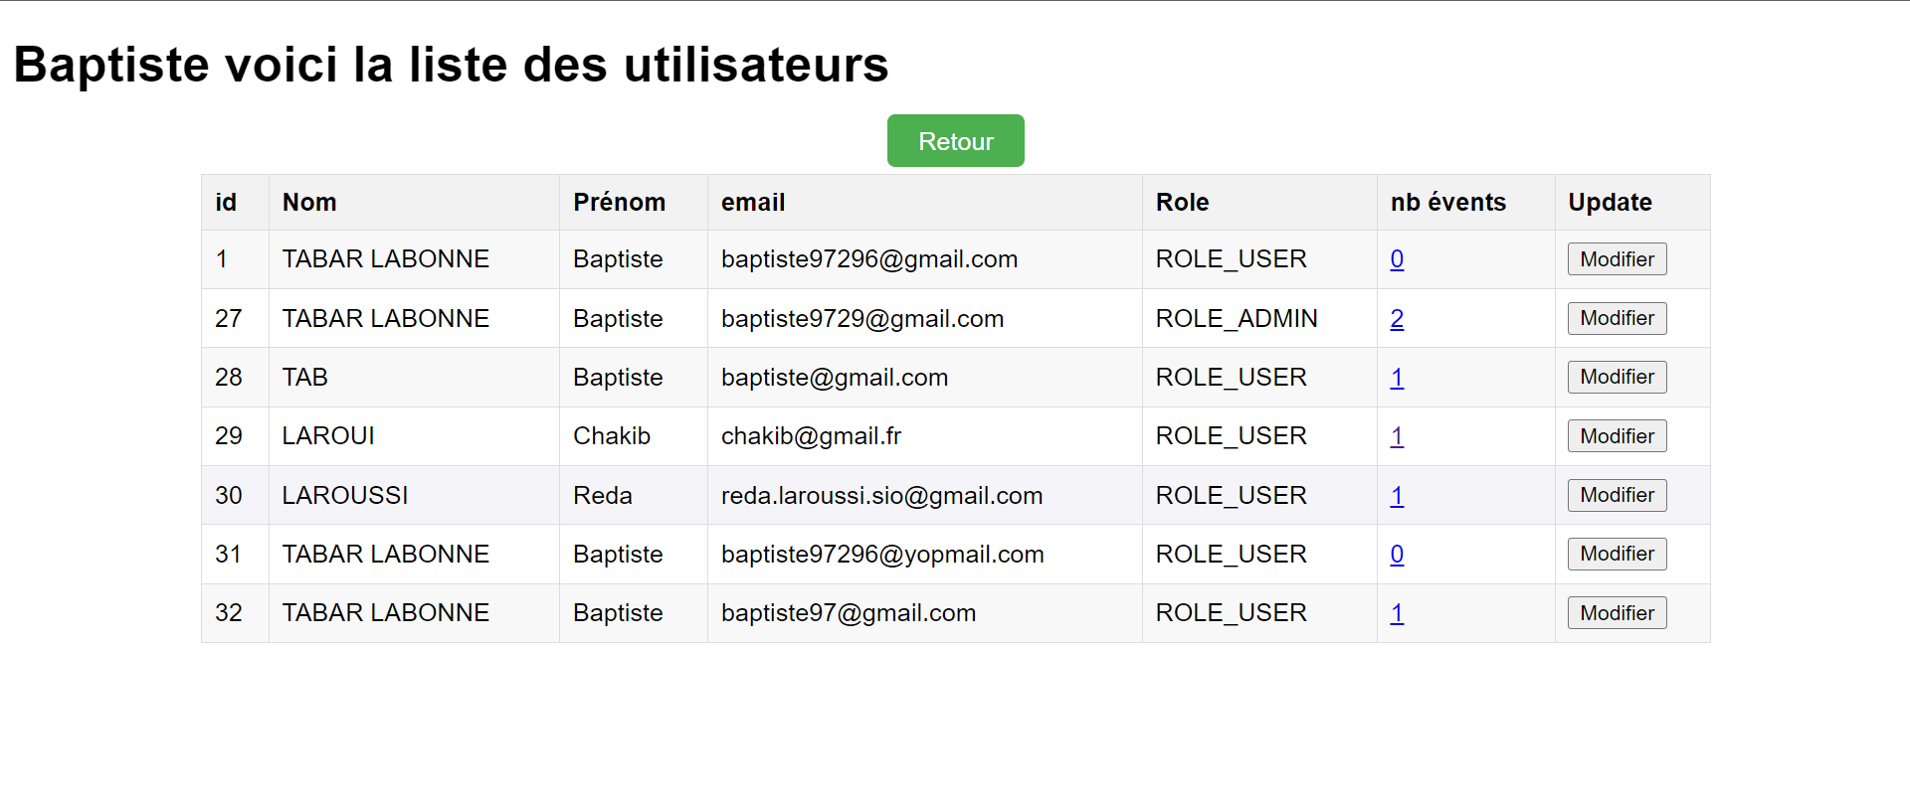The width and height of the screenshot is (1910, 810).
Task: Open Chakib's events count link
Action: 1397,436
